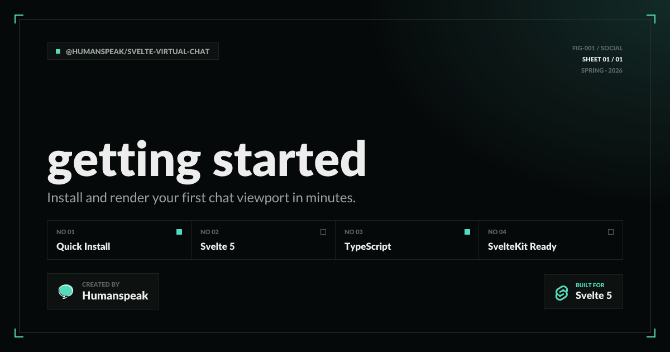Viewport: 670px width, 352px height.
Task: Click the empty square marker on SvelteKit Ready
Action: (x=611, y=232)
